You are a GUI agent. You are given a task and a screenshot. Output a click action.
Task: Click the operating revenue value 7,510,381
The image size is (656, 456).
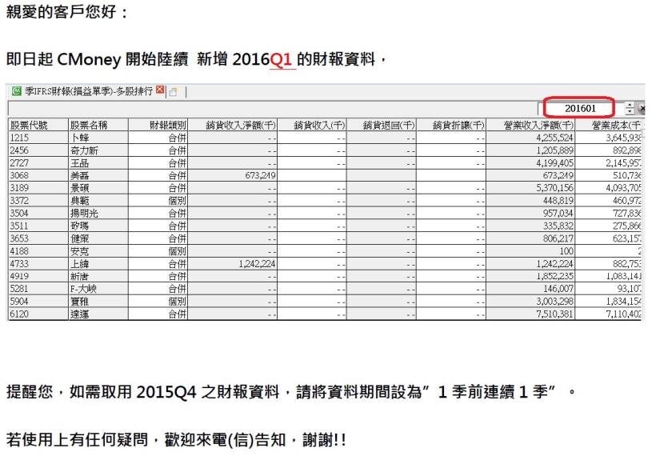pyautogui.click(x=554, y=314)
